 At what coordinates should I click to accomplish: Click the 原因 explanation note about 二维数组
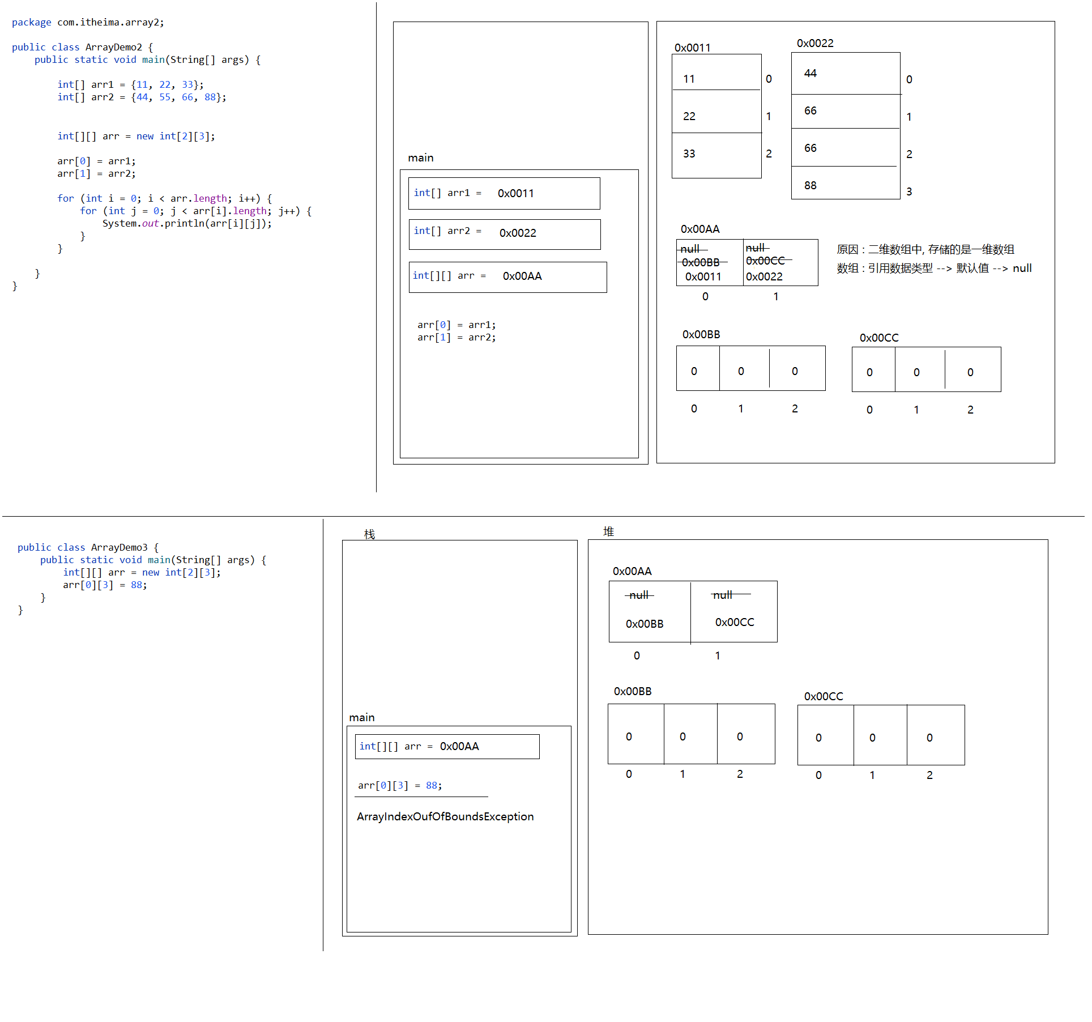925,250
